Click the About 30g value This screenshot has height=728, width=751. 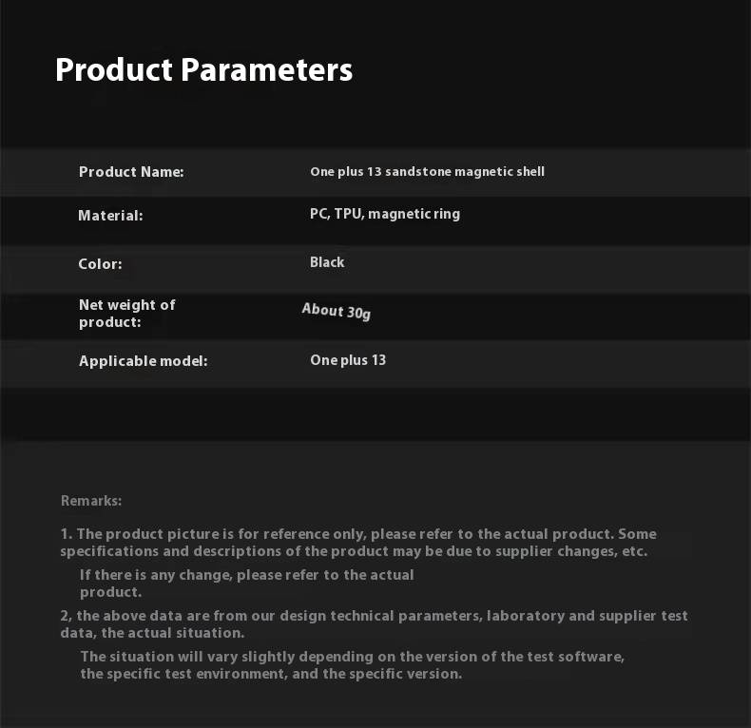pos(337,312)
